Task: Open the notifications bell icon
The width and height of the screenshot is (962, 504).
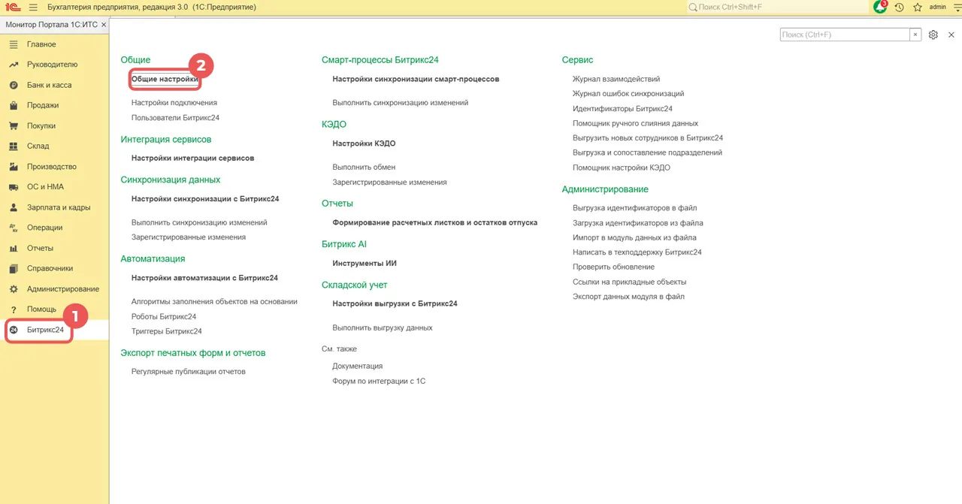Action: point(880,7)
